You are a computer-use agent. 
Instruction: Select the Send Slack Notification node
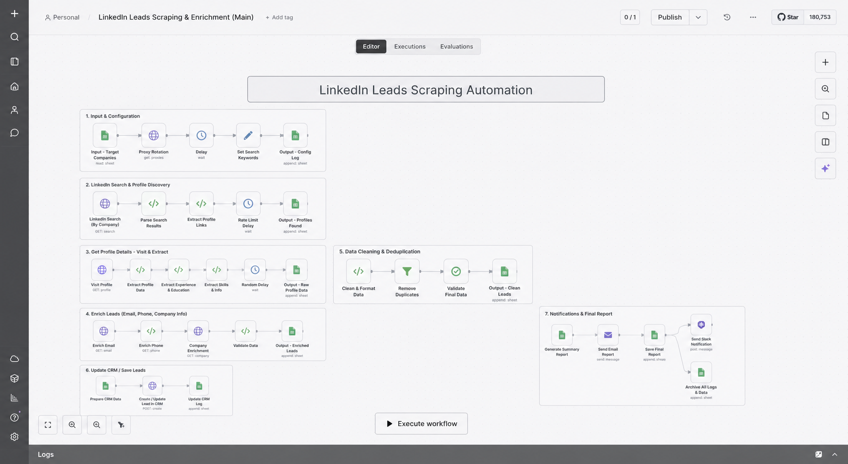pos(701,325)
